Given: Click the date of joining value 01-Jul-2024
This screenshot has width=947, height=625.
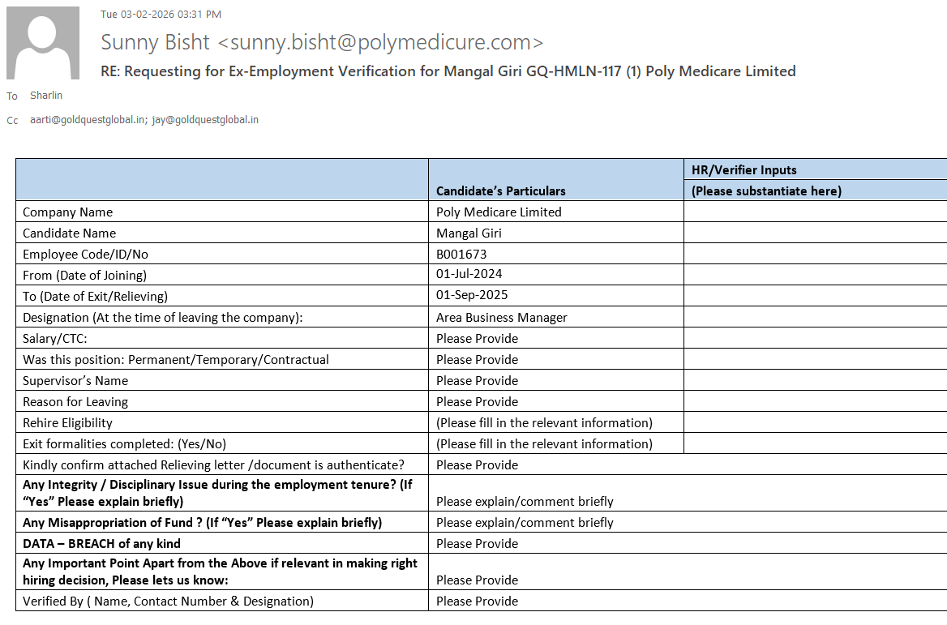Looking at the screenshot, I should (x=469, y=275).
